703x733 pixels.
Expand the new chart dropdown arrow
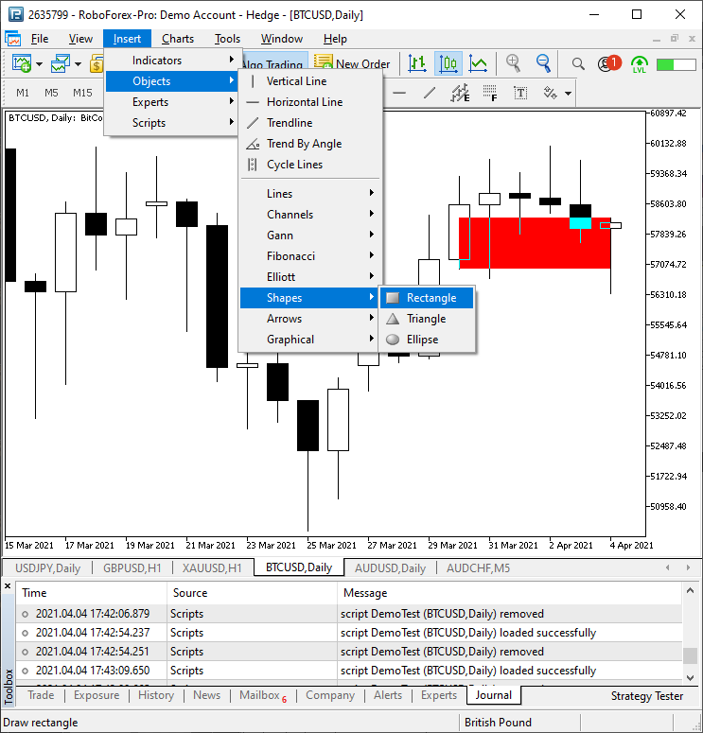[40, 63]
